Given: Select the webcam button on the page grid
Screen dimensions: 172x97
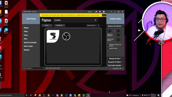Looking at the screenshot, I should (x=53, y=36).
